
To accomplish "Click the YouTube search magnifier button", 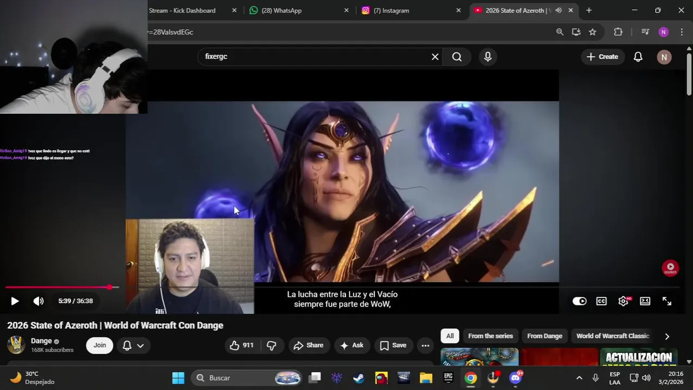I will pyautogui.click(x=457, y=57).
